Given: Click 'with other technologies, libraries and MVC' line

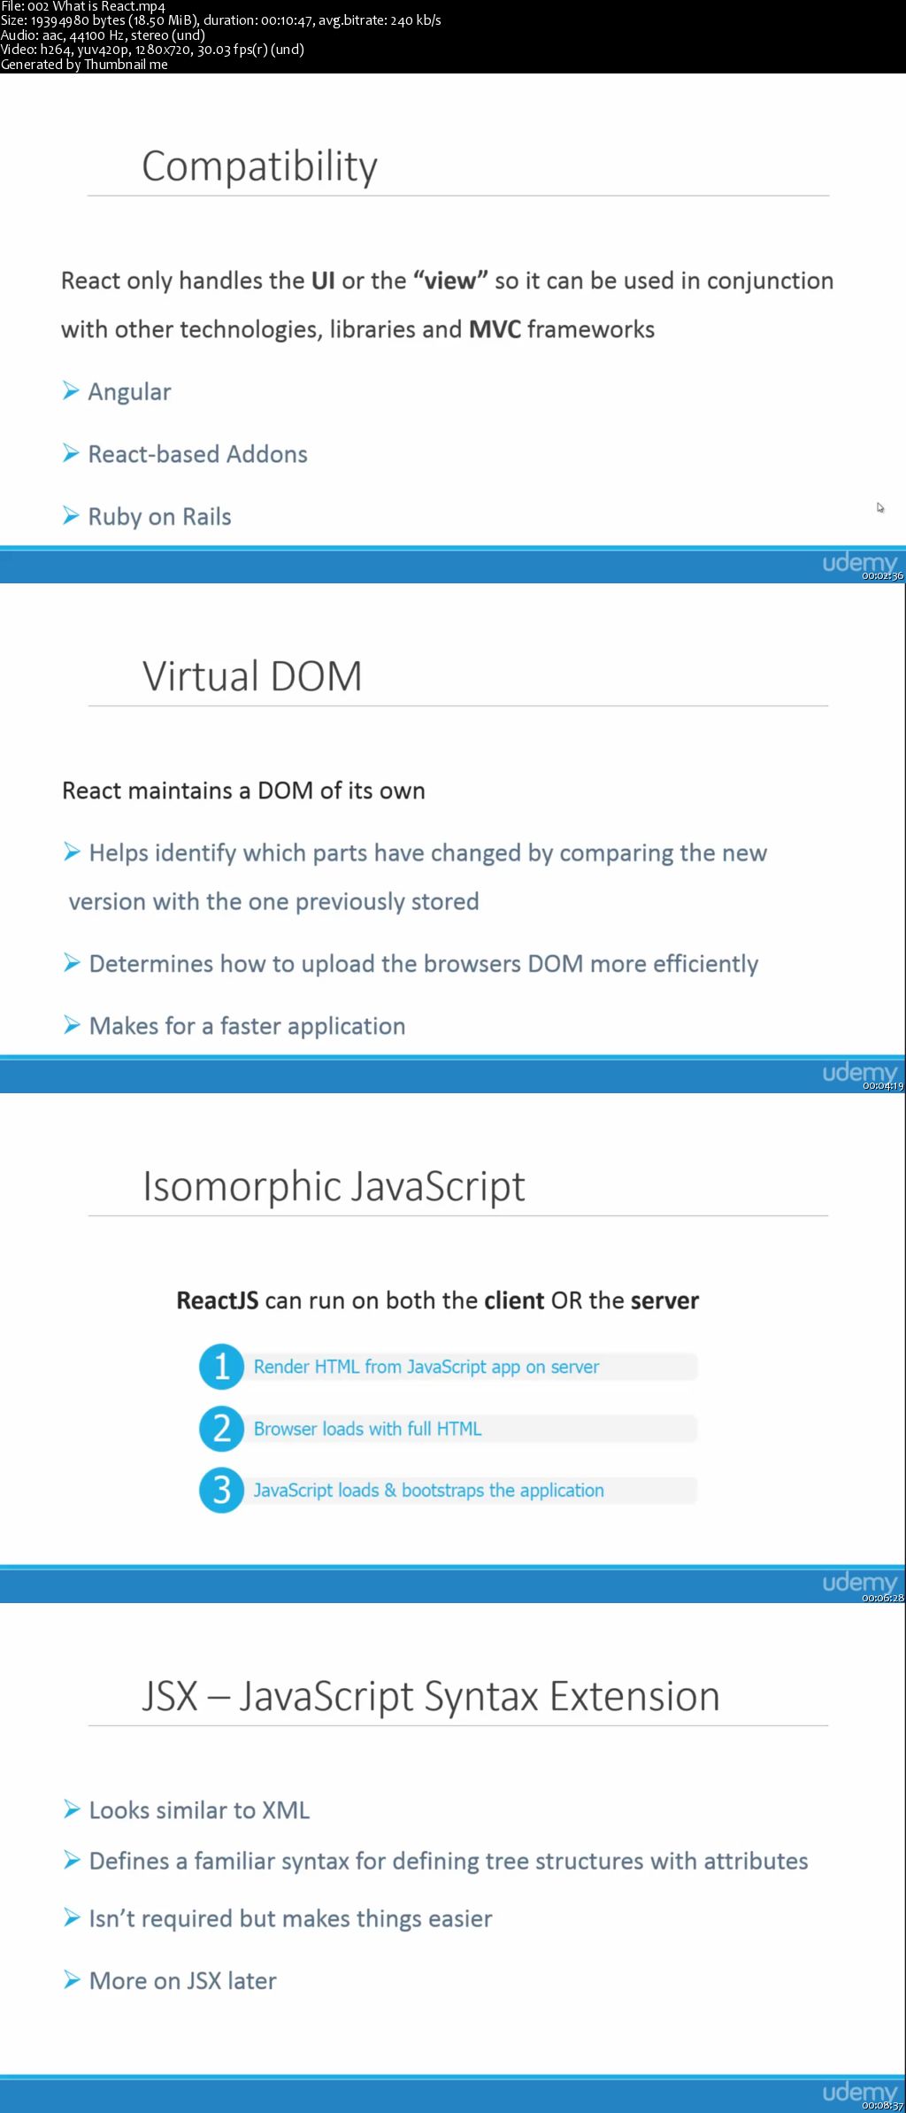Looking at the screenshot, I should click(357, 329).
